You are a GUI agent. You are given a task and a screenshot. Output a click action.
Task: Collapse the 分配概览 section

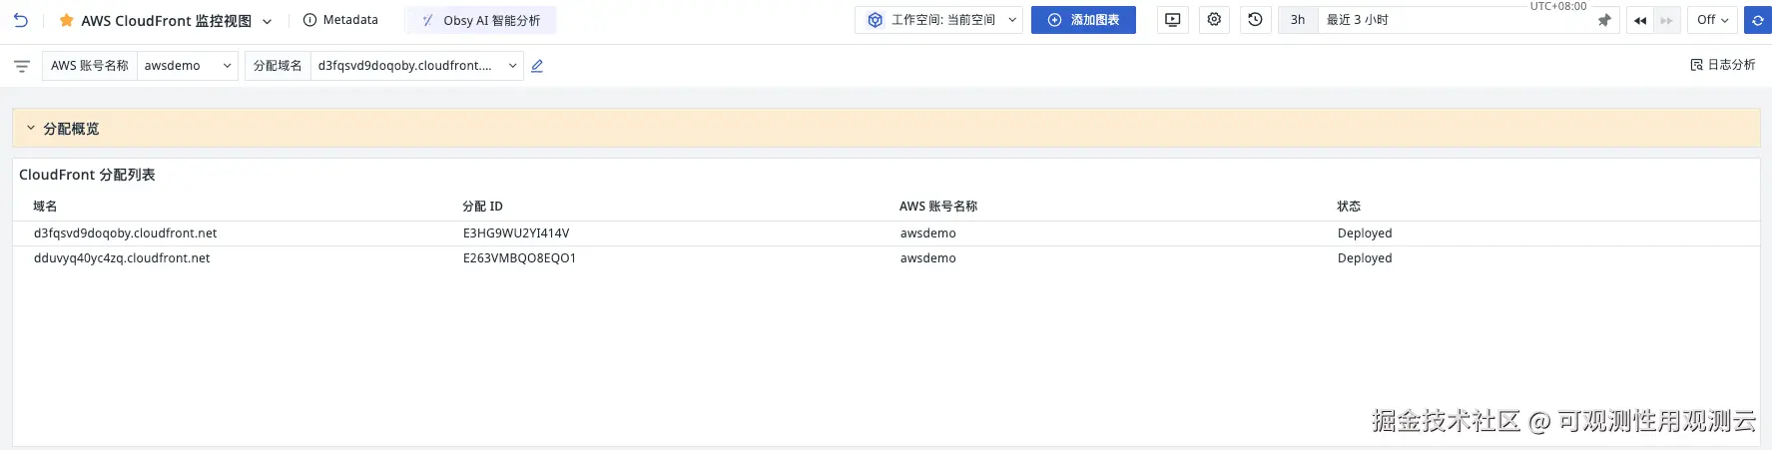pos(31,129)
